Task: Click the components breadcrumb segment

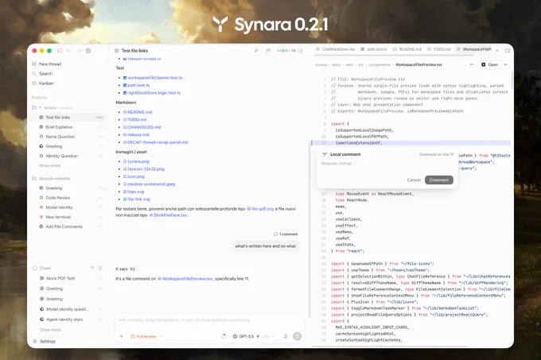Action: coord(379,64)
